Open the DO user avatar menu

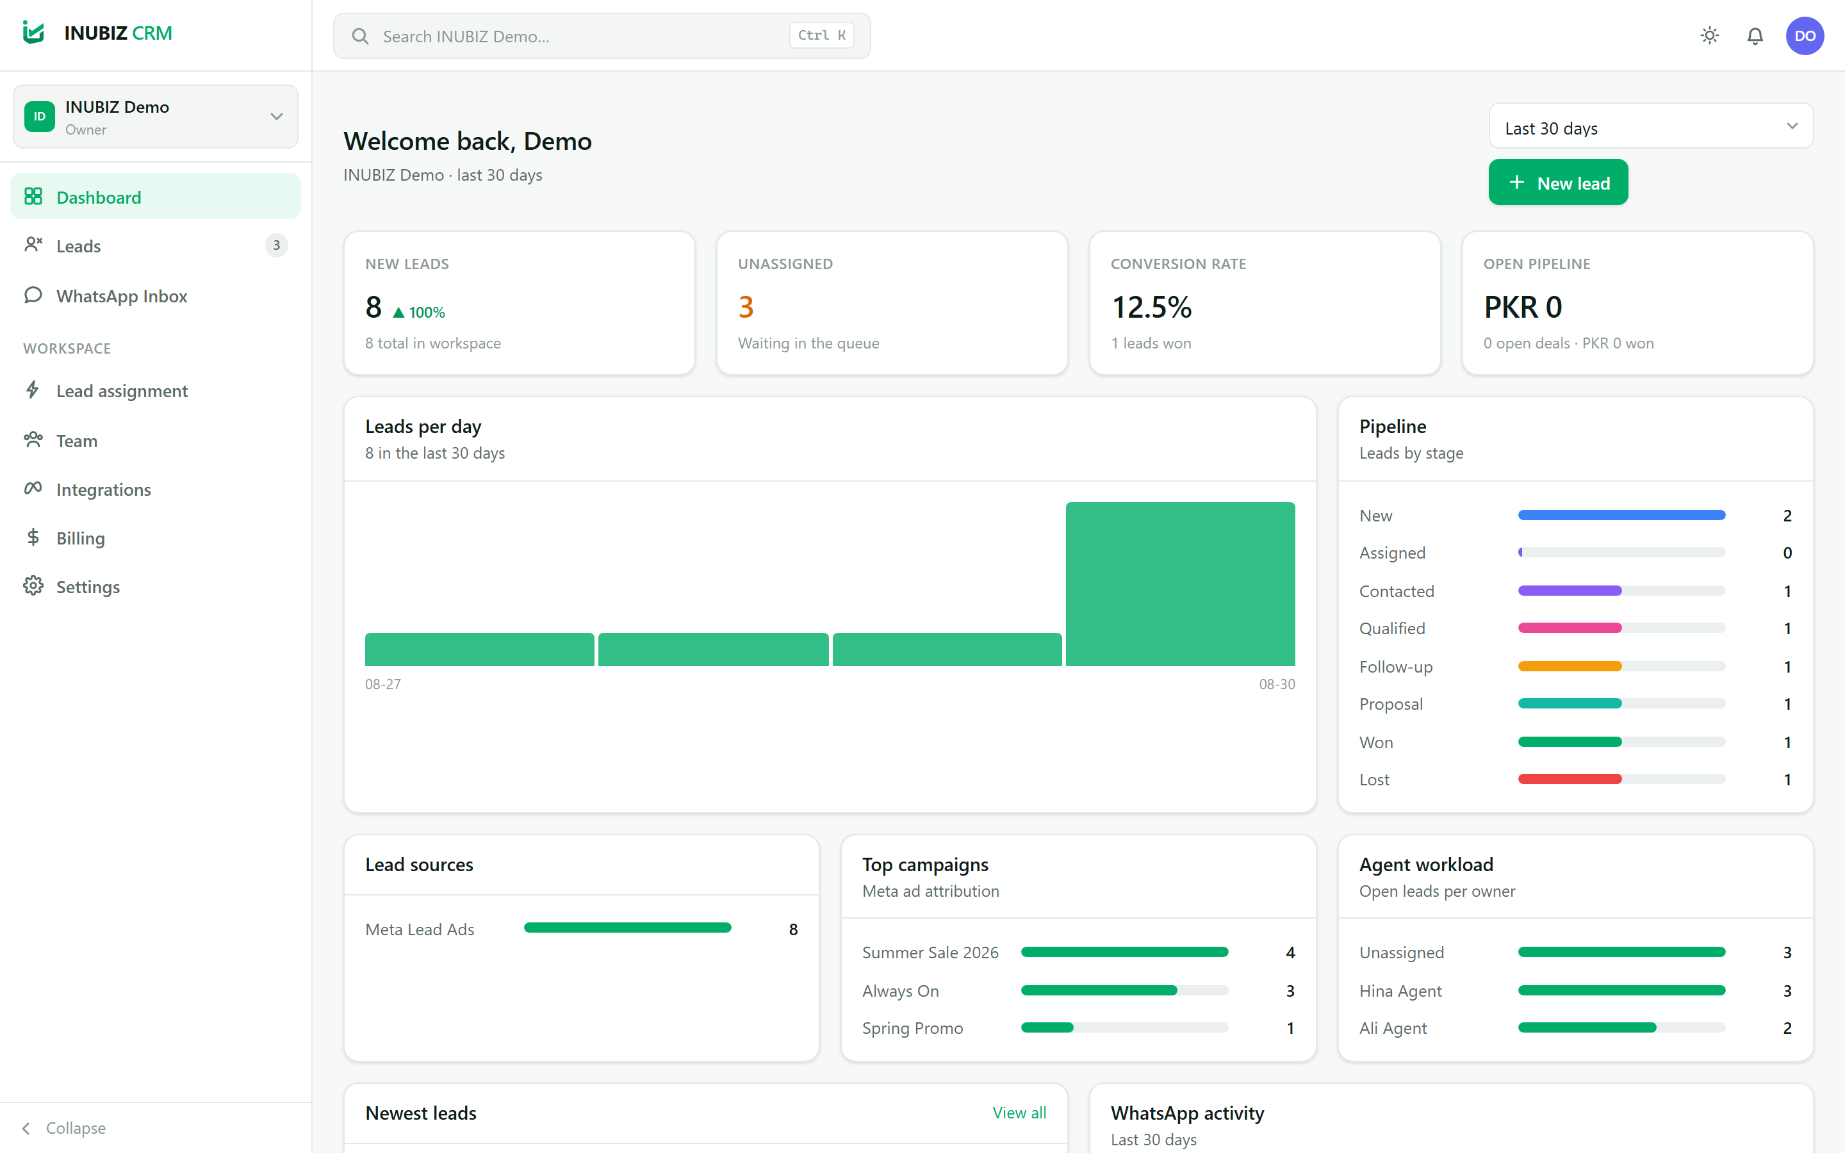tap(1805, 36)
